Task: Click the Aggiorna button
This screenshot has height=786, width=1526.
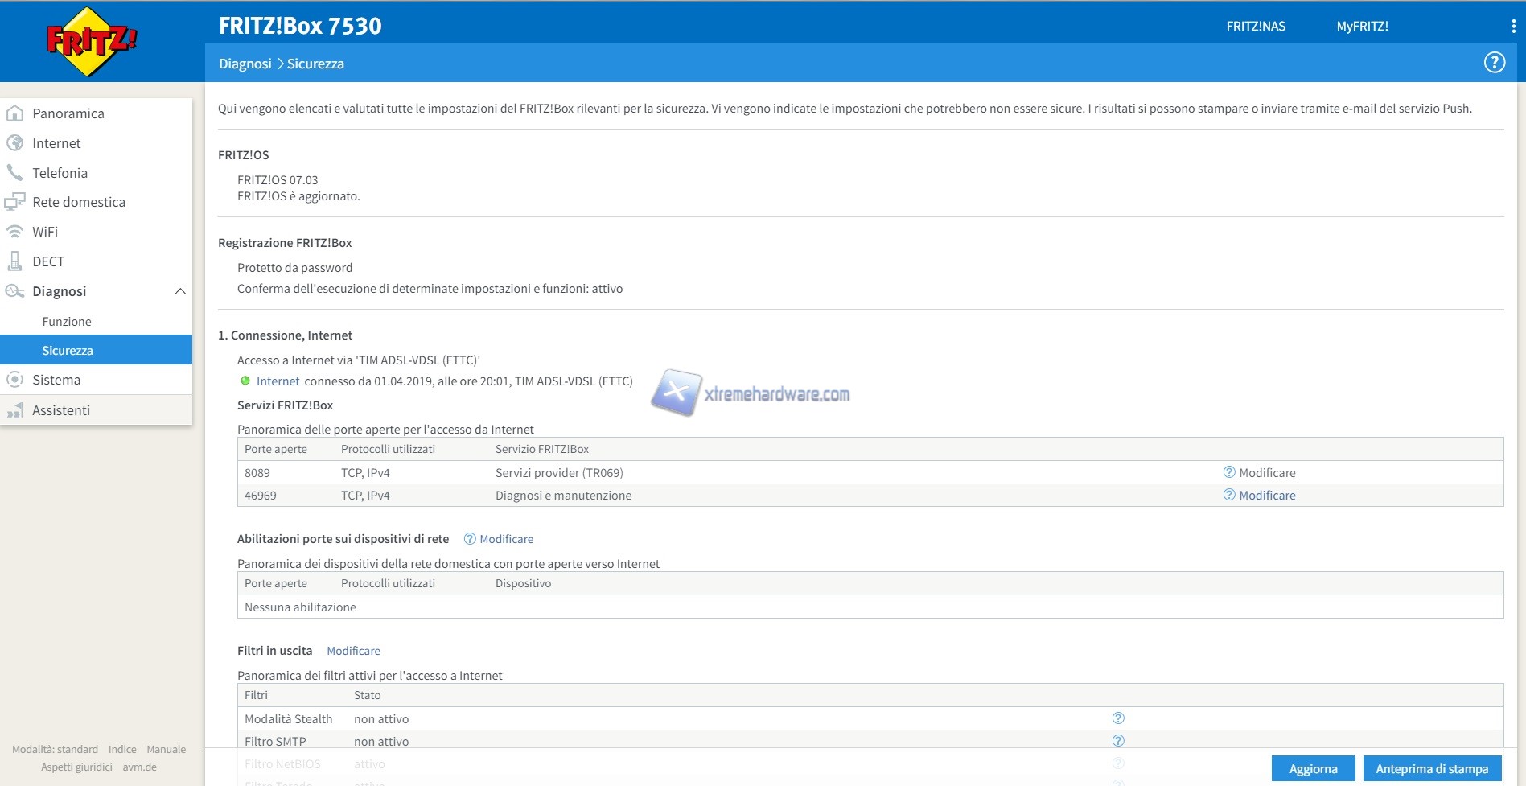Action: tap(1312, 769)
